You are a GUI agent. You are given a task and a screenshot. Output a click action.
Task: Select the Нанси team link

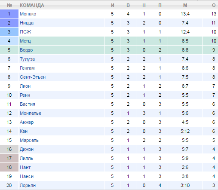(x=27, y=176)
